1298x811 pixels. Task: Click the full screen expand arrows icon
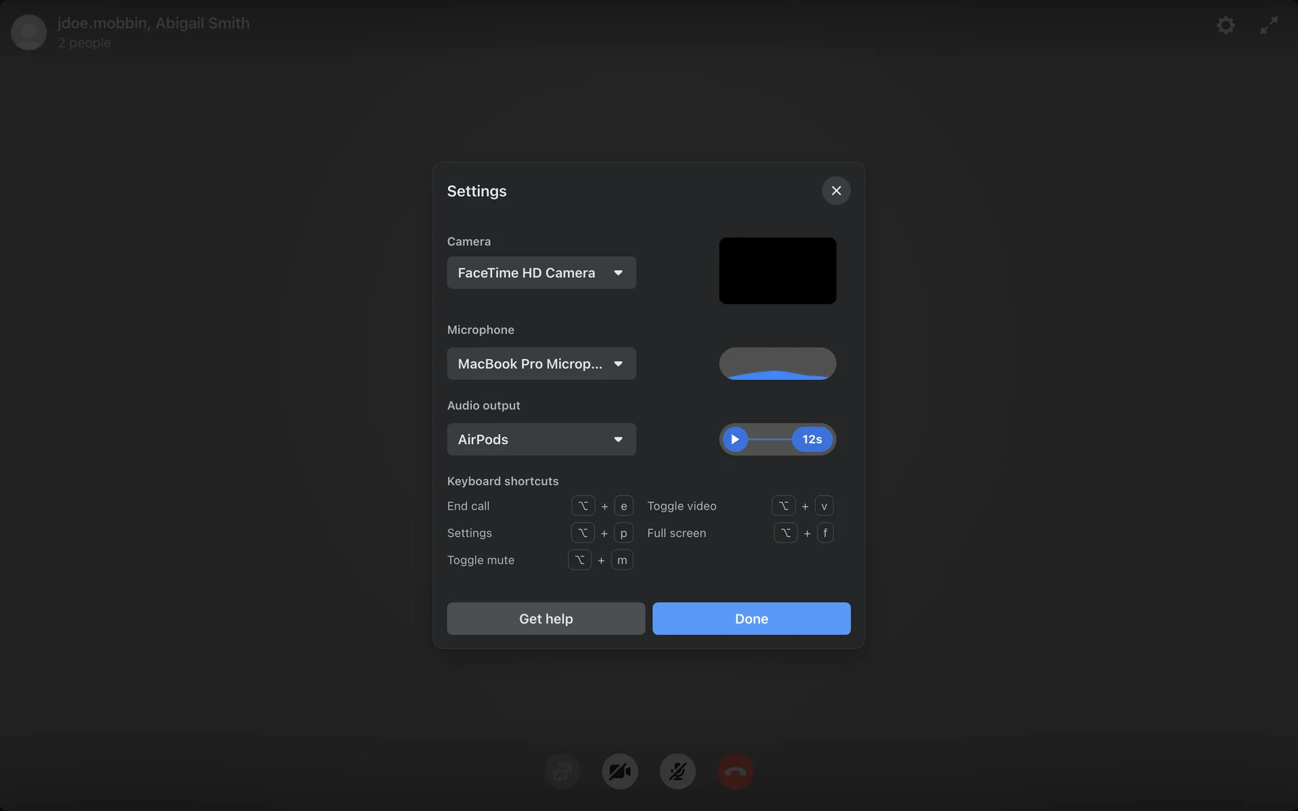(1269, 26)
